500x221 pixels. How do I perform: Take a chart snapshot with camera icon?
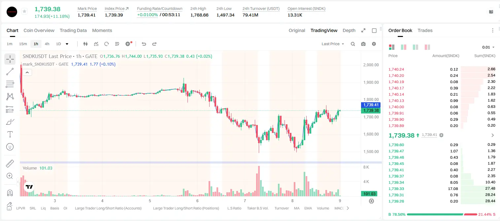(x=363, y=44)
